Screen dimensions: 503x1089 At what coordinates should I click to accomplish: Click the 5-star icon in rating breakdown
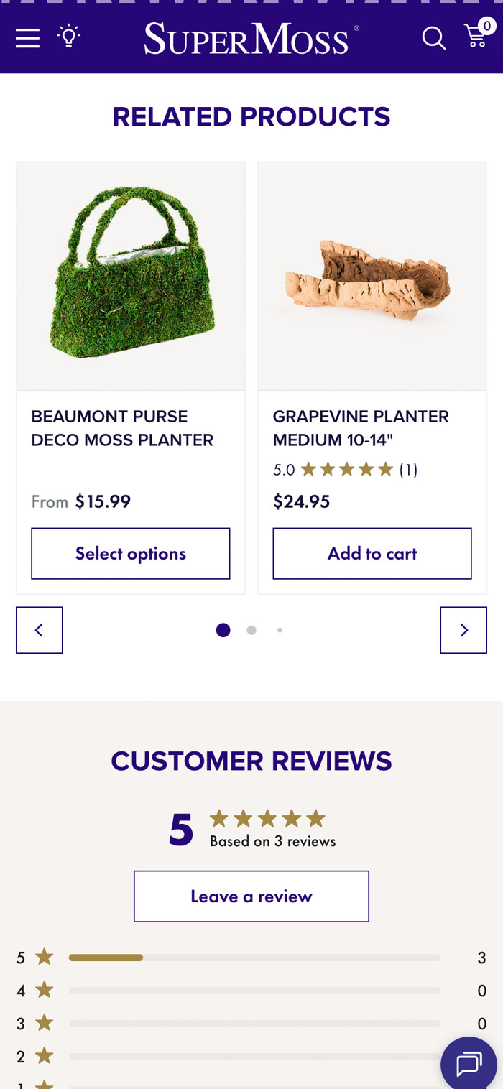tap(43, 957)
